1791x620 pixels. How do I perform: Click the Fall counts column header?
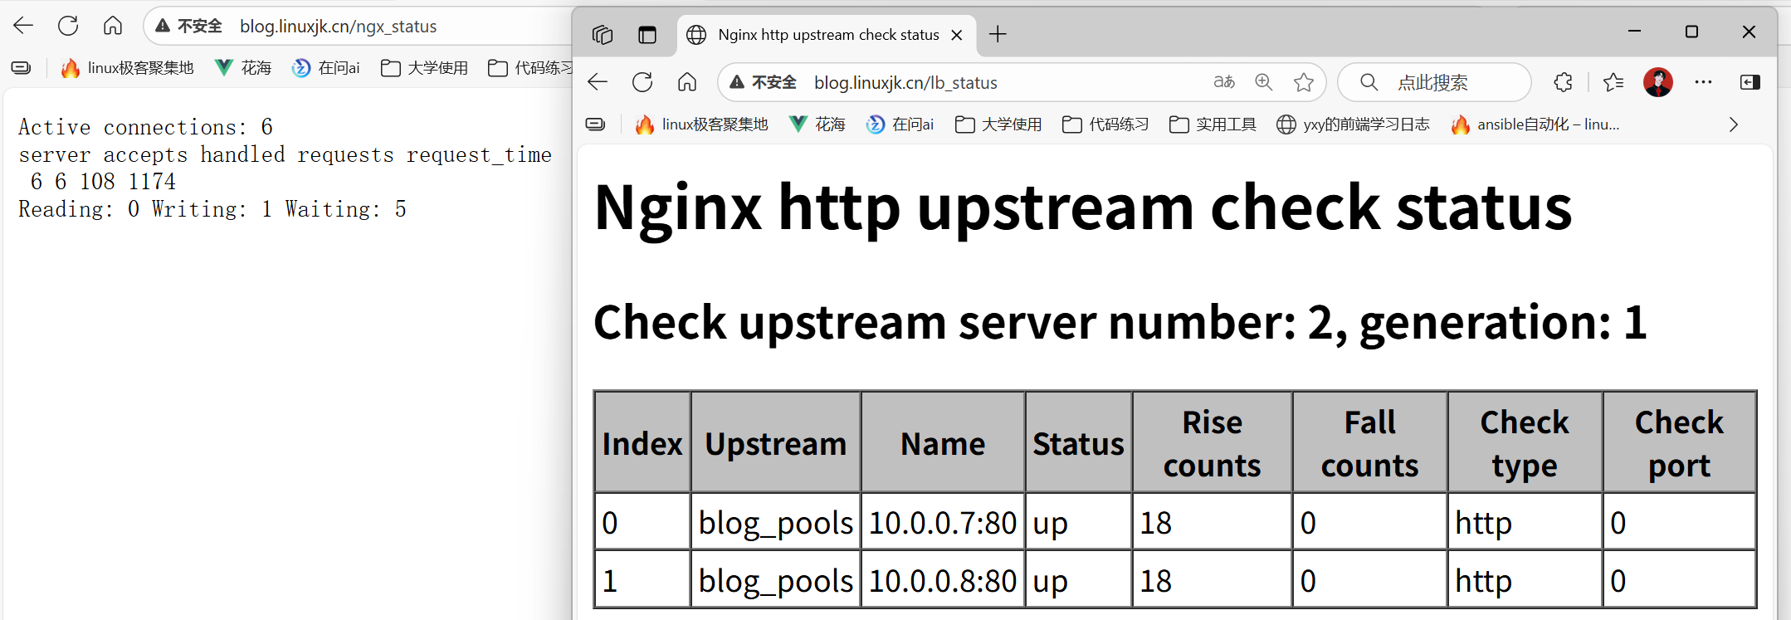1370,444
